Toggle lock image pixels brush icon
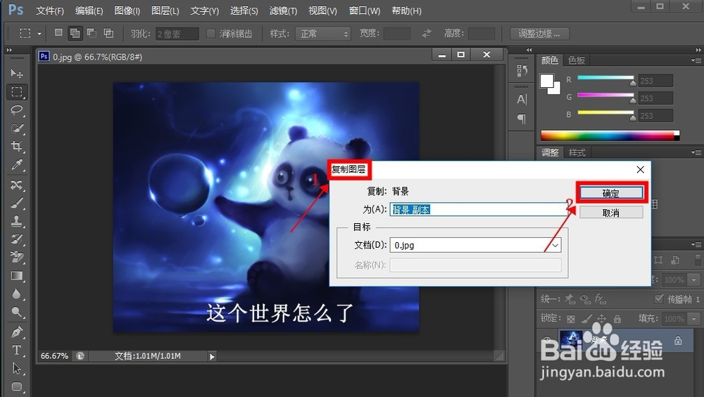704x397 pixels. tap(586, 318)
